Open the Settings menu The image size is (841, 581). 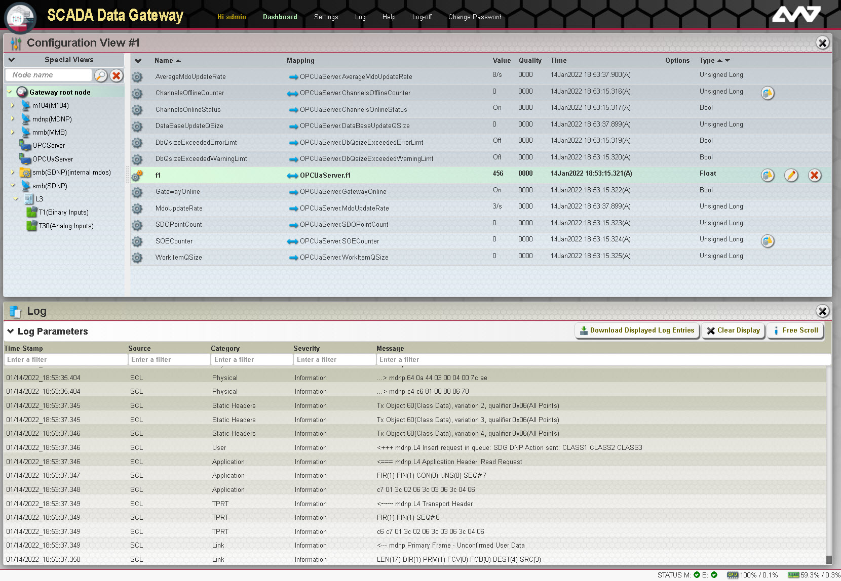[x=326, y=17]
